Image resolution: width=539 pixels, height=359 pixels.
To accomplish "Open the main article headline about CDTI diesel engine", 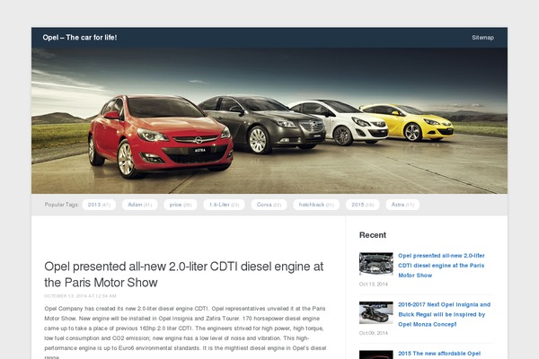I will click(x=184, y=274).
